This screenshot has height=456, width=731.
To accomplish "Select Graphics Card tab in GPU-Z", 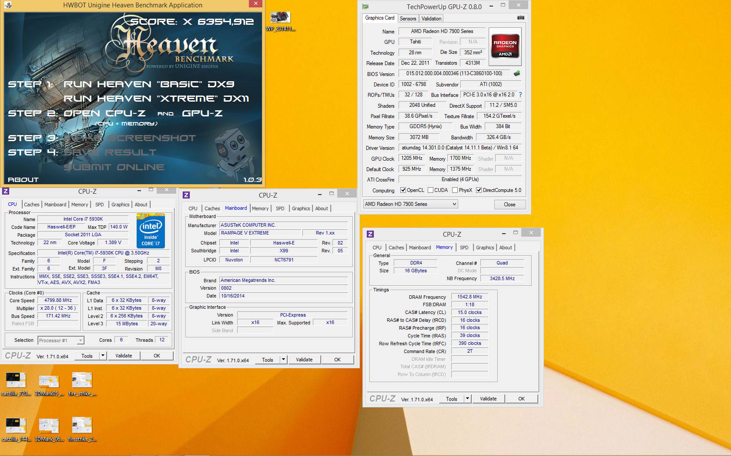I will point(379,18).
